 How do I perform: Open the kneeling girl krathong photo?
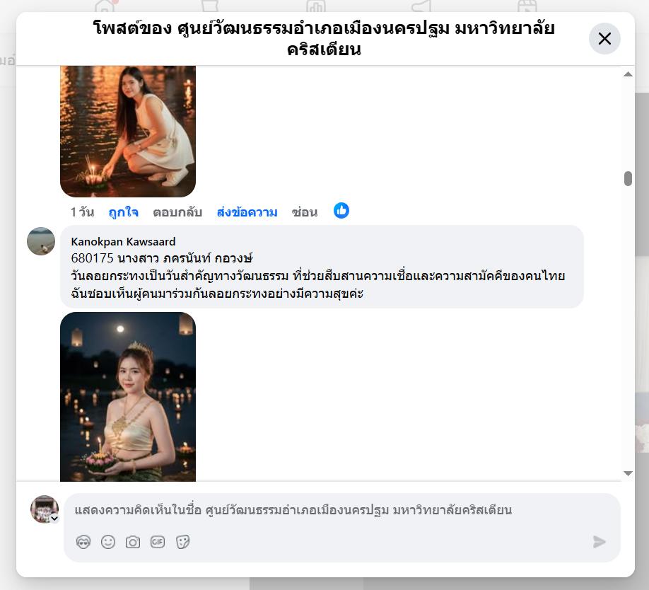pos(128,132)
